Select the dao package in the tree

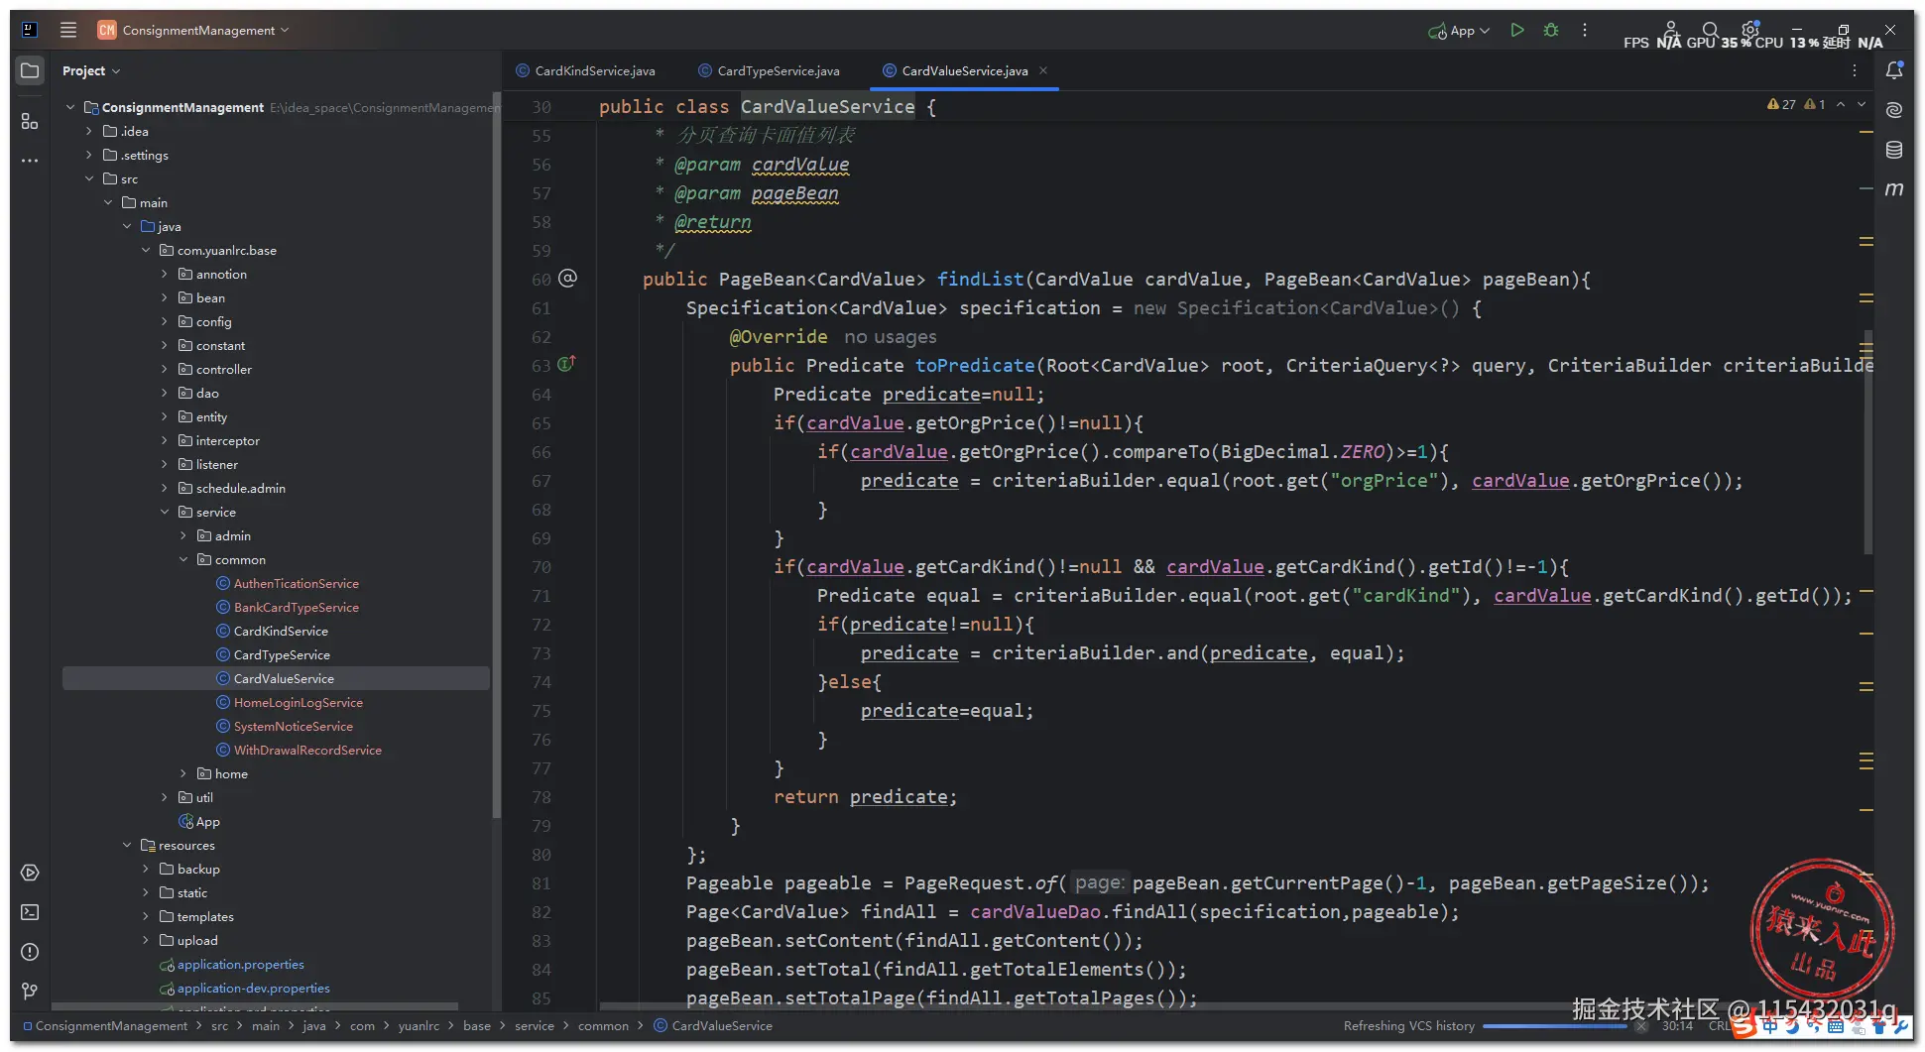click(x=206, y=393)
